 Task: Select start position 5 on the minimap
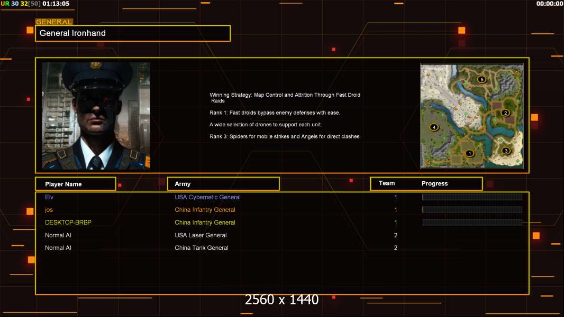click(x=481, y=79)
